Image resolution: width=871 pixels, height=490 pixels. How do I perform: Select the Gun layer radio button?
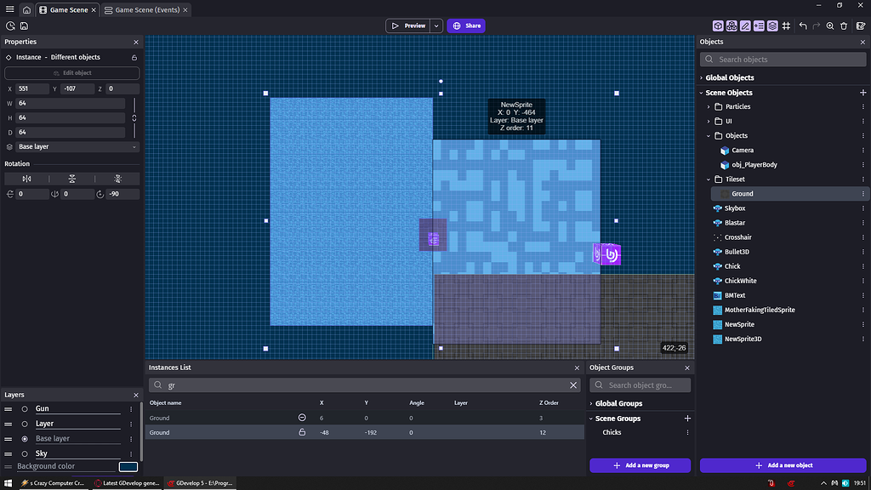23,408
